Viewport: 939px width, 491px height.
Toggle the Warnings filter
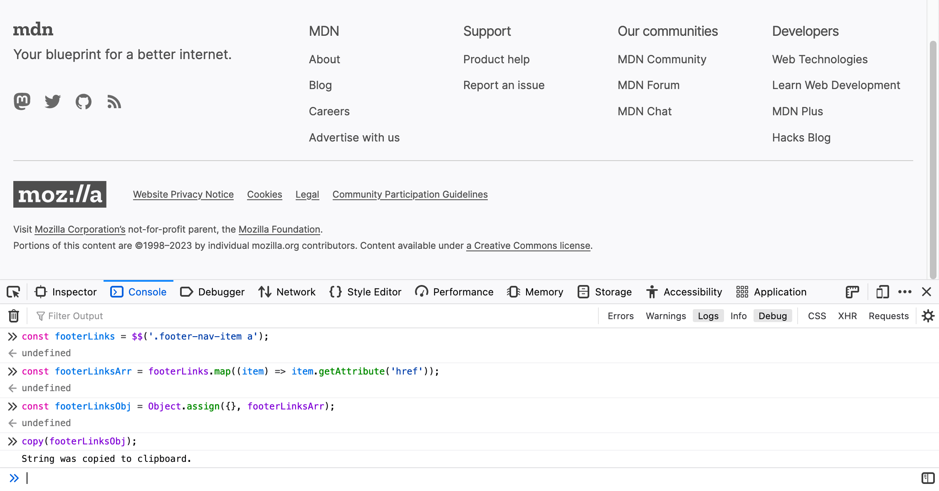666,316
